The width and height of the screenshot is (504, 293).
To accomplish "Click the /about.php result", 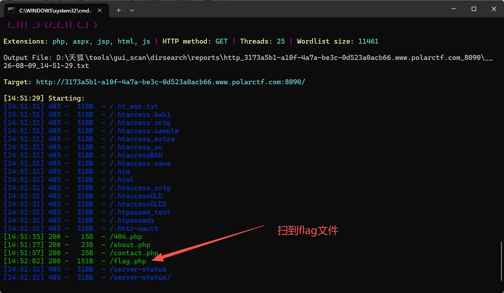I will (130, 245).
